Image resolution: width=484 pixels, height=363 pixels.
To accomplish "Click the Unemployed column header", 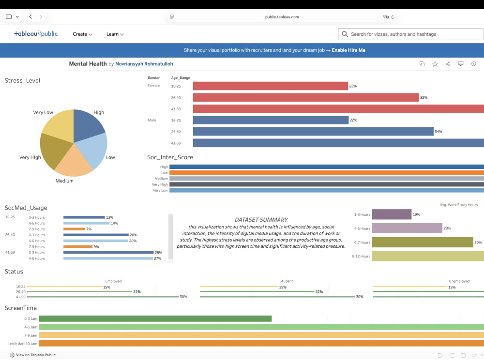I will click(459, 281).
